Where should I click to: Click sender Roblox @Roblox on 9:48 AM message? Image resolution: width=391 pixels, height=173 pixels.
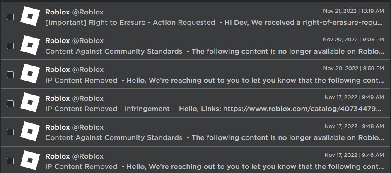[74, 127]
